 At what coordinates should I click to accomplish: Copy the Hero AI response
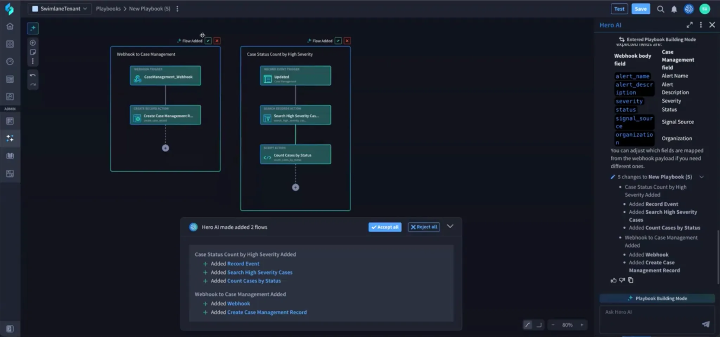(x=631, y=280)
